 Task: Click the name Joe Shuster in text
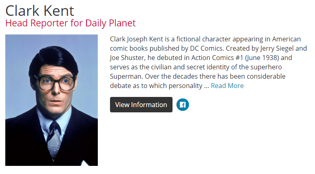(x=127, y=58)
